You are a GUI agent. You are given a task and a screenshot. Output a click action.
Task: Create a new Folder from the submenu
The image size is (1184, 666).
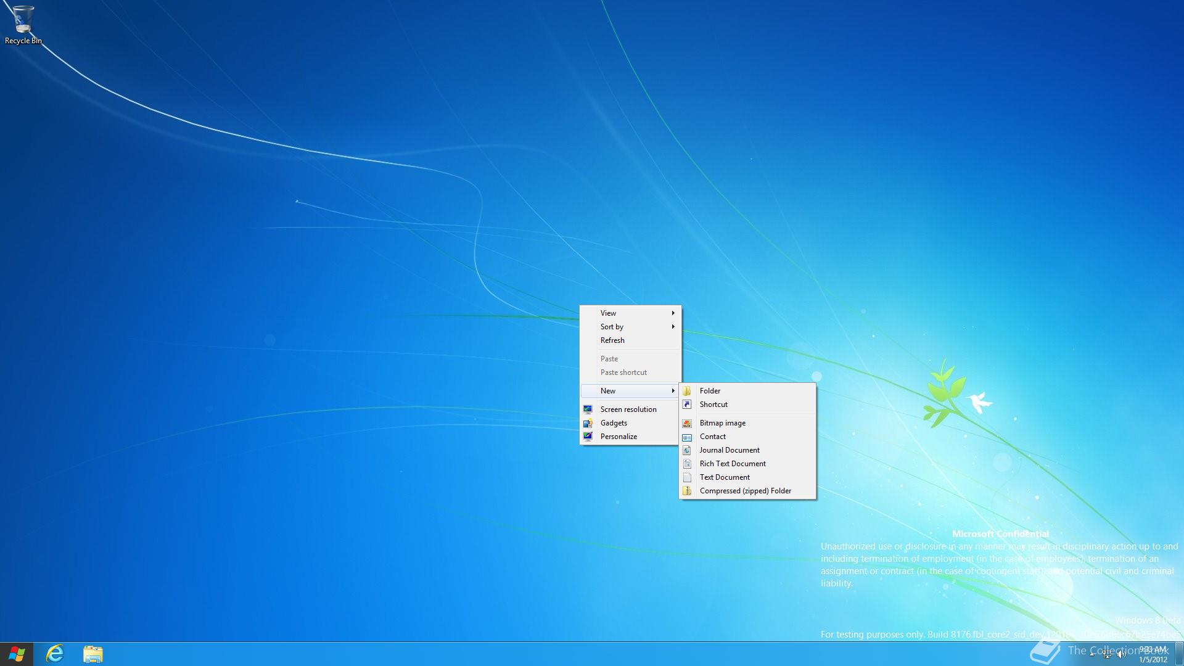pyautogui.click(x=747, y=391)
